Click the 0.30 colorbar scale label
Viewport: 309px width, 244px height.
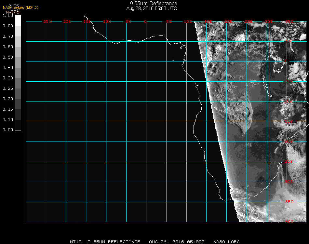click(x=7, y=78)
